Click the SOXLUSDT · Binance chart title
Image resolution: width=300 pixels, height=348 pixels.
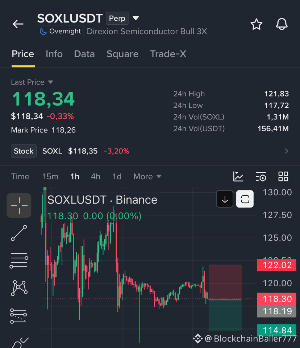102,200
